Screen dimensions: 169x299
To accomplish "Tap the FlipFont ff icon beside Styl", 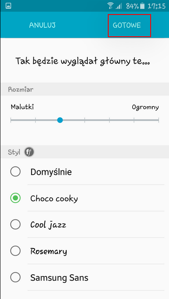I will pos(29,152).
